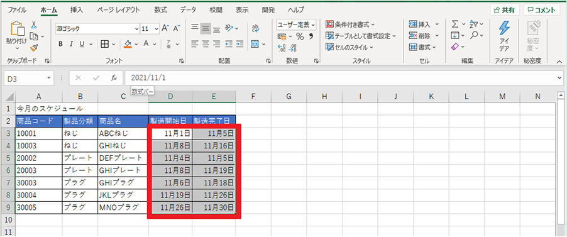Switch to the ページ レイアウト tab
567x237 pixels.
point(118,10)
